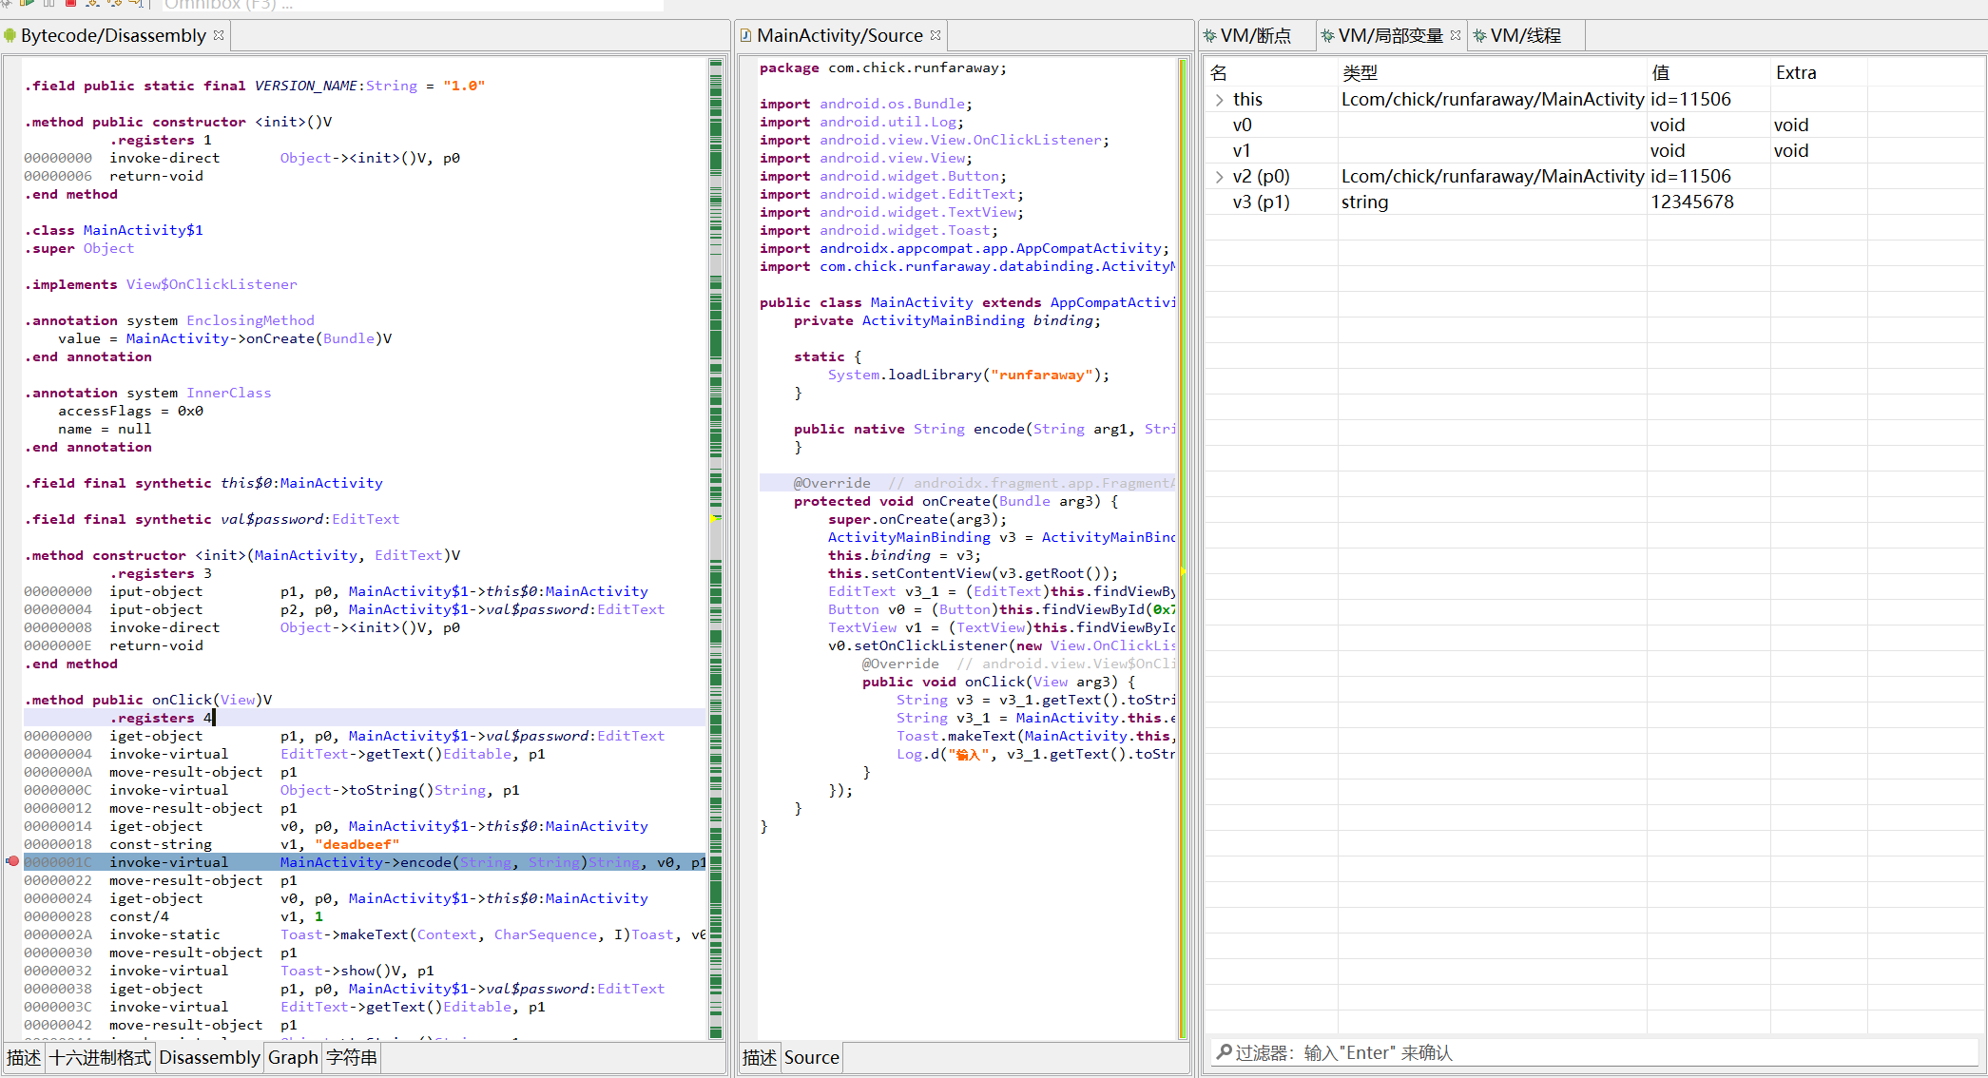Click 'MainActivity$1' class name in disassembly
This screenshot has height=1078, width=1988.
[143, 230]
